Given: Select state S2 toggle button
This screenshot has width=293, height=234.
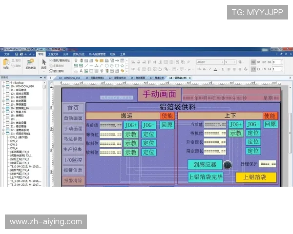Looking at the screenshot, I should (x=264, y=62).
